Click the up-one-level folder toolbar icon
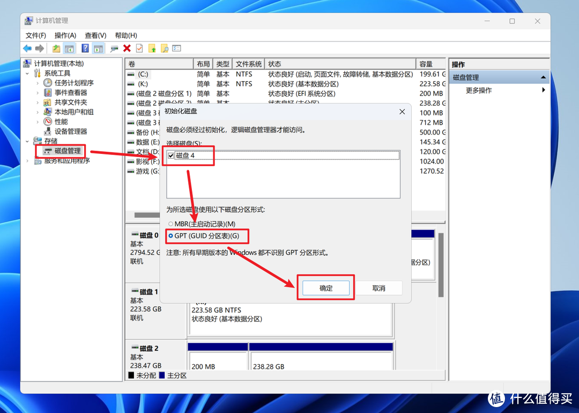The height and width of the screenshot is (413, 579). [x=56, y=48]
